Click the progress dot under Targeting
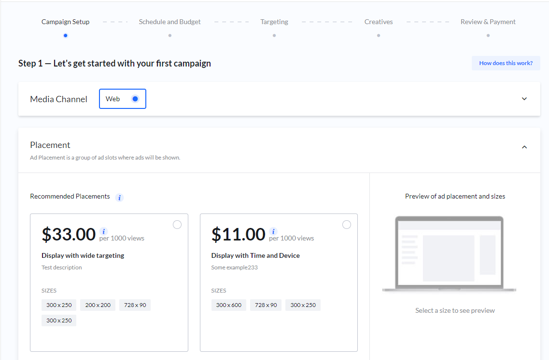 pyautogui.click(x=274, y=35)
